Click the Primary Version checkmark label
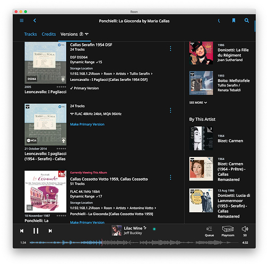Screen dimensions: 269x266 [x=84, y=88]
